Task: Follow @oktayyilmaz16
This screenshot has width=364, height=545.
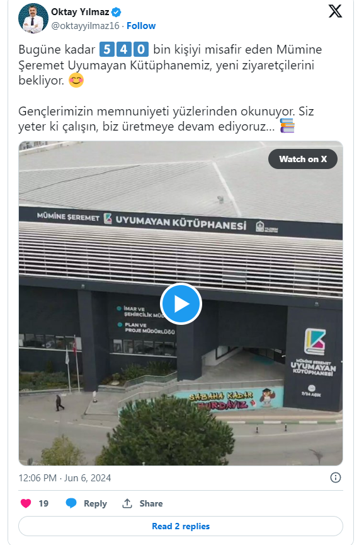Action: click(x=141, y=26)
